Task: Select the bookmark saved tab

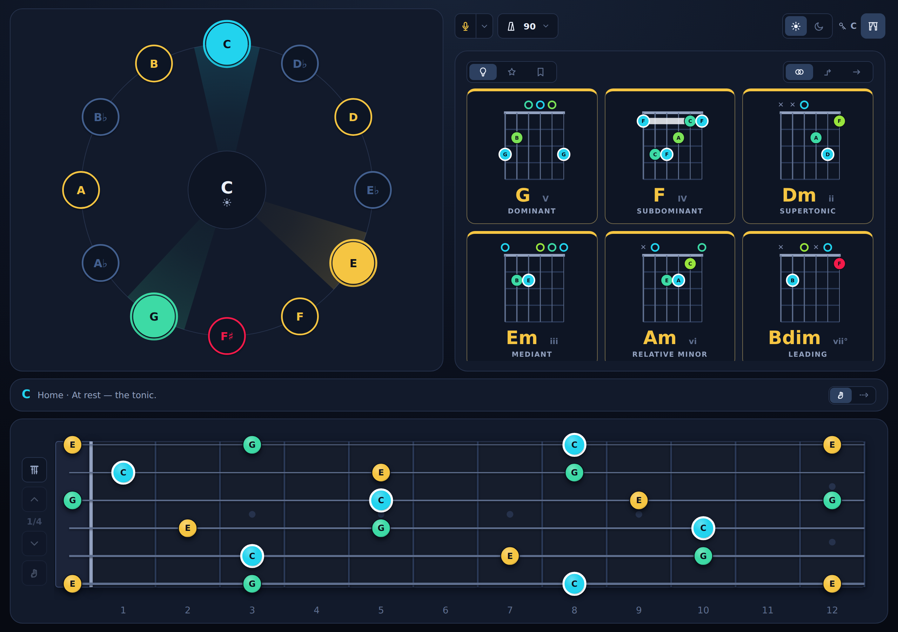Action: click(x=541, y=72)
